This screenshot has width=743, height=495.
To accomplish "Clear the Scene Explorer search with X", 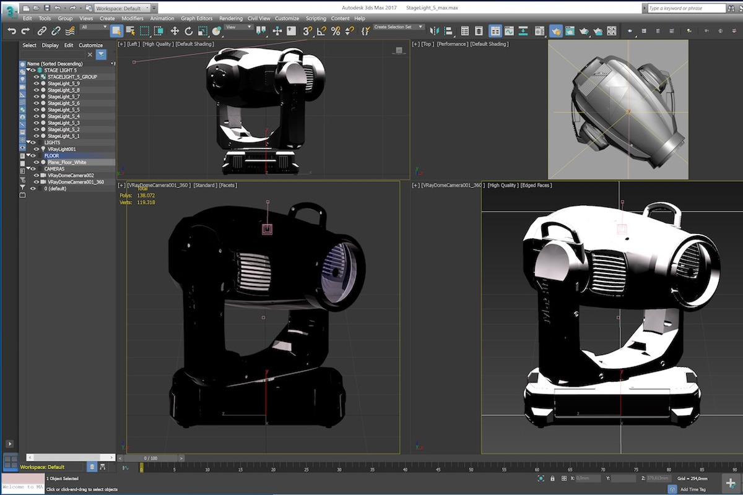I will tap(90, 54).
